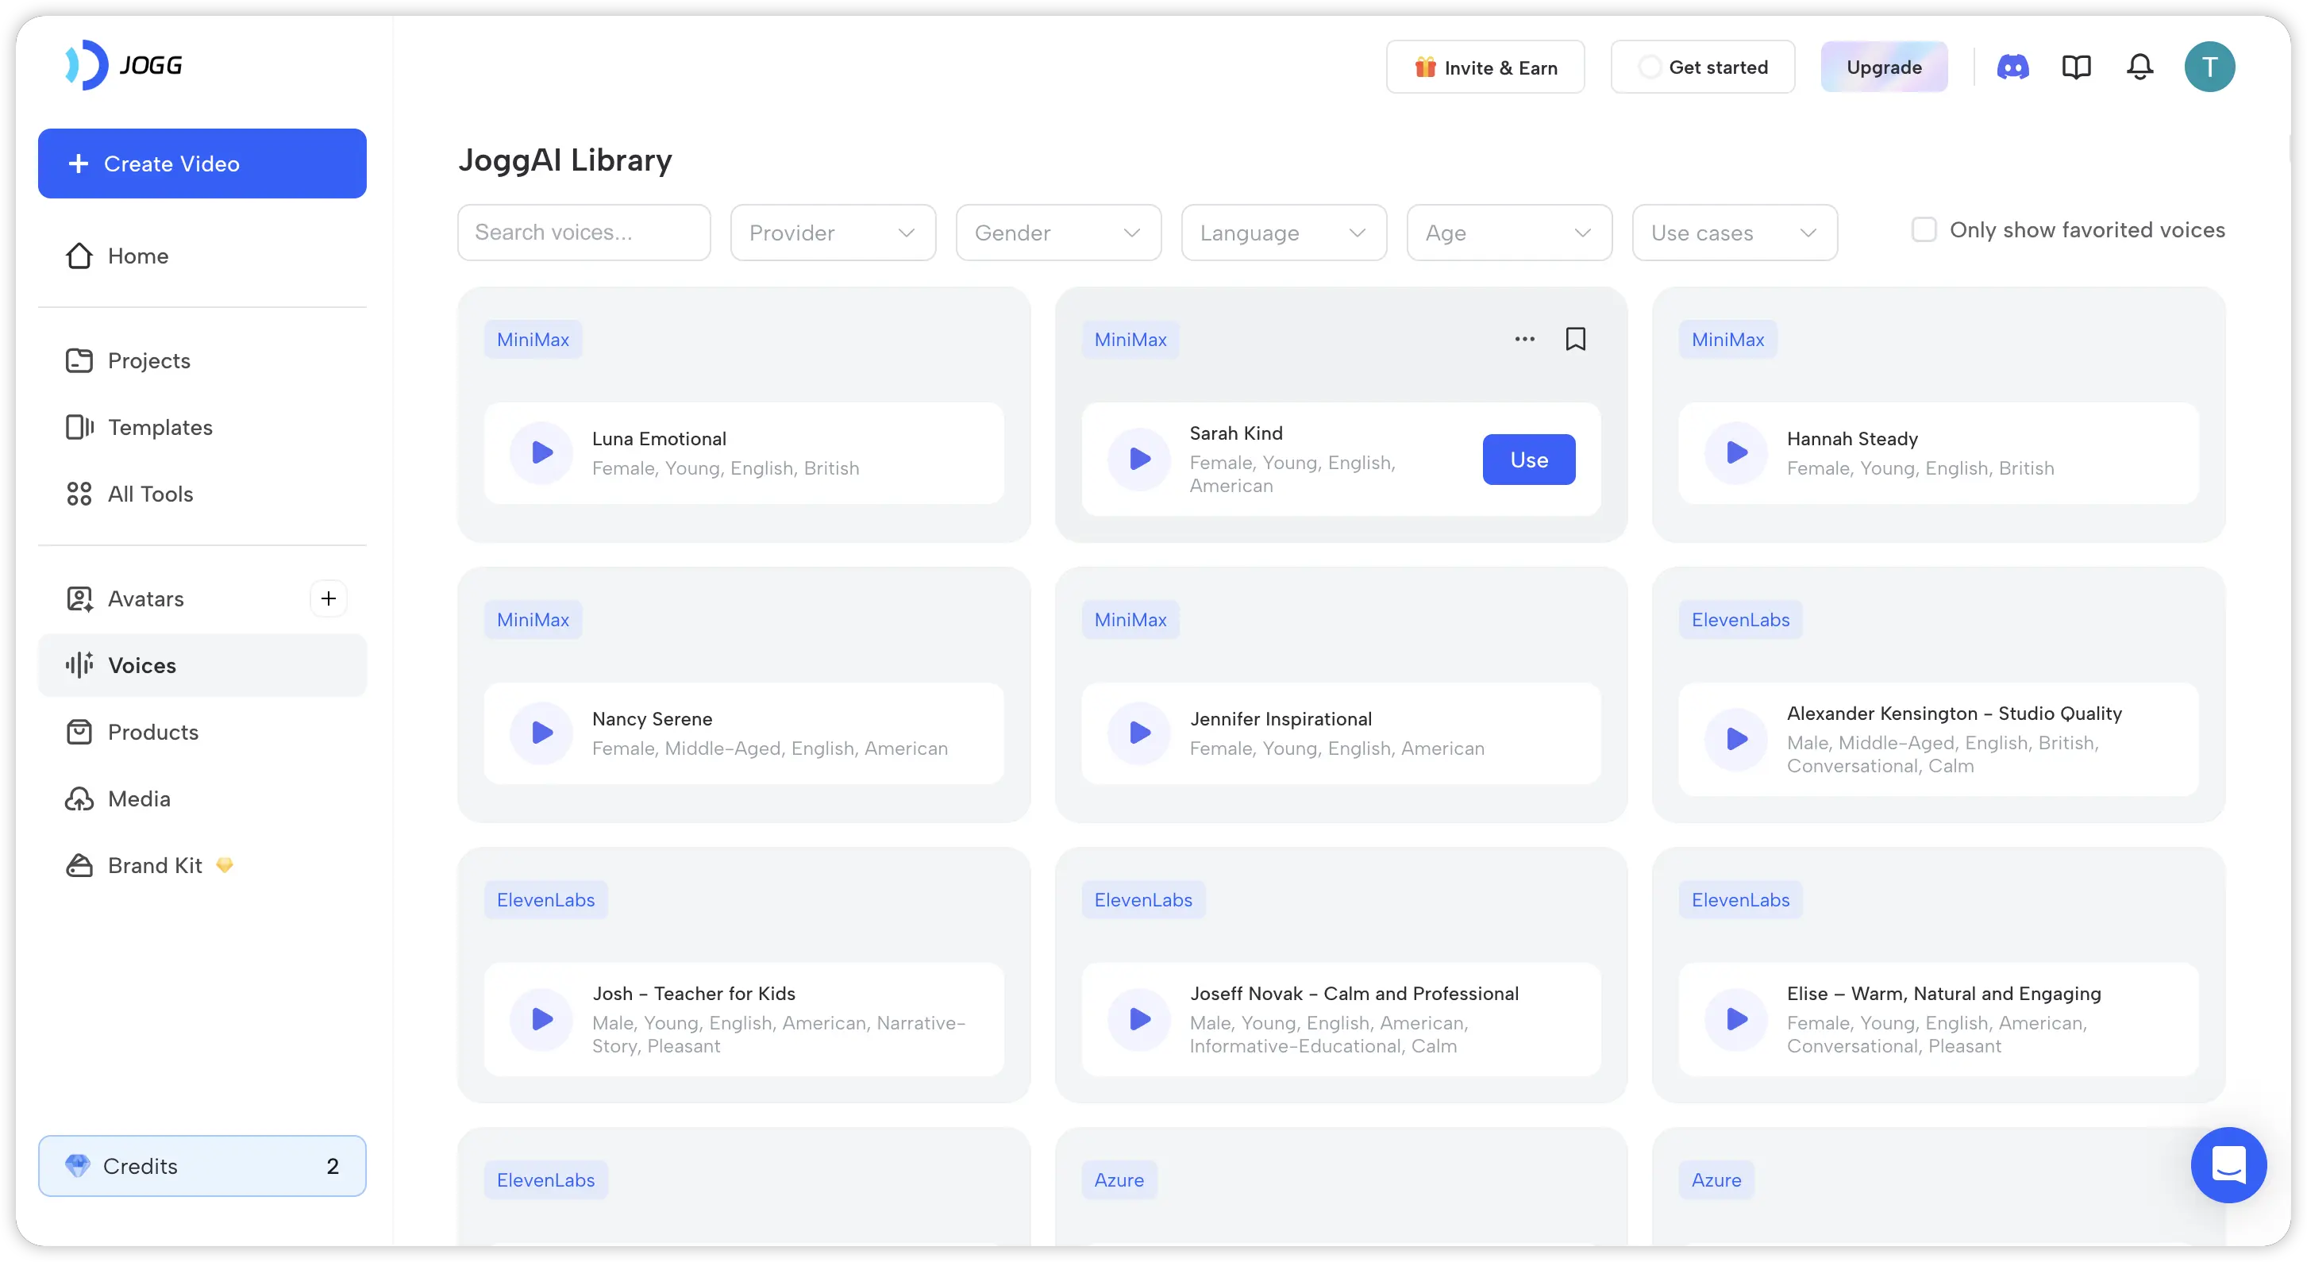Viewport: 2307px width, 1262px height.
Task: Add a new avatar with plus icon
Action: click(x=329, y=598)
